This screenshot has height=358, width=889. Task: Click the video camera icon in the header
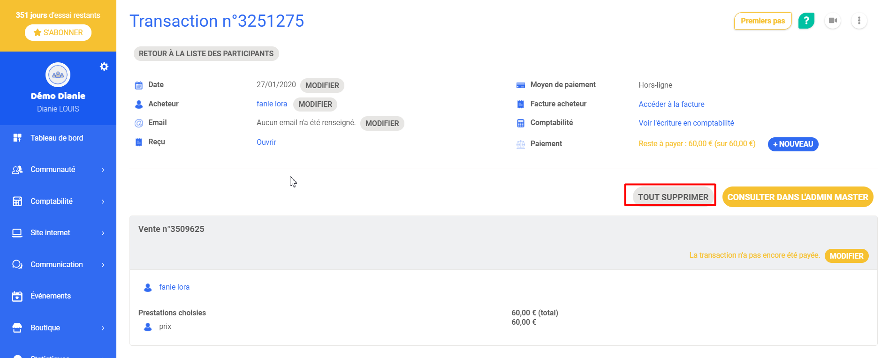tap(833, 21)
